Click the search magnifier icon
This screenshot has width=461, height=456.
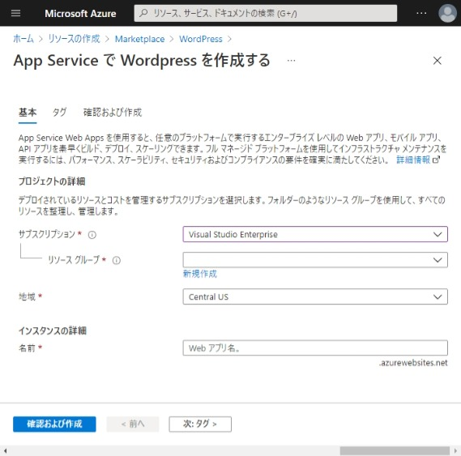[x=143, y=13]
